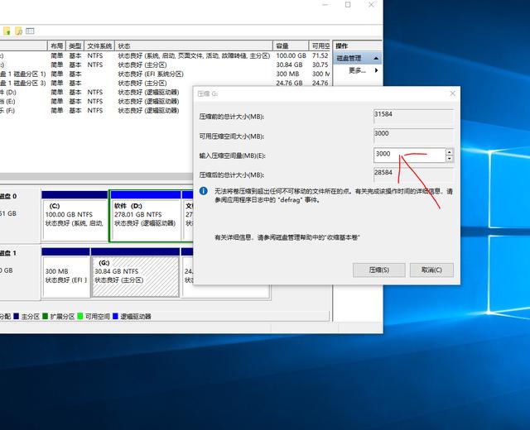Image resolution: width=530 pixels, height=430 pixels.
Task: Maximize the Disk Management window
Action: tap(348, 5)
